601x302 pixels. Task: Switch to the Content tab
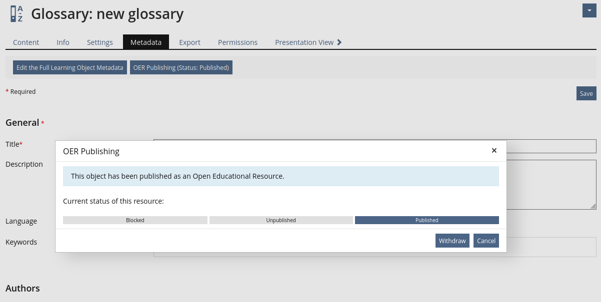[x=26, y=42]
